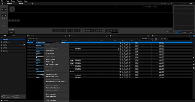This screenshot has width=195, height=102.
Task: Click the loop beat value field 4
Action: pos(111,30)
